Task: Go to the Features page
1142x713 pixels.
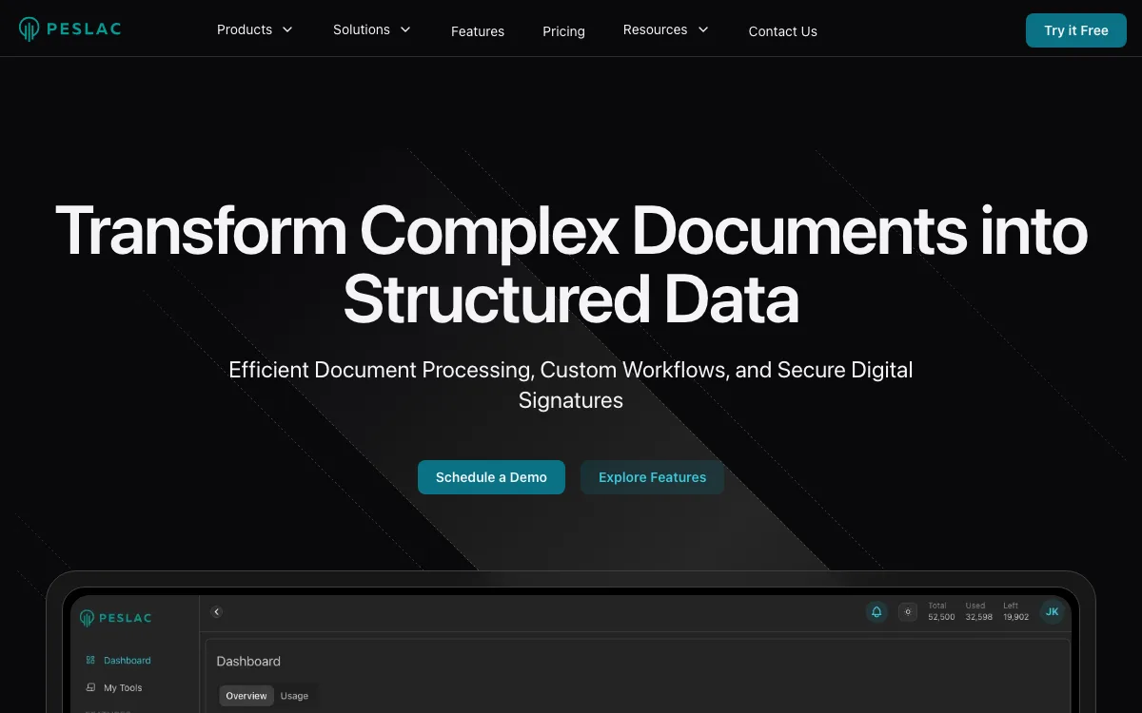Action: click(478, 31)
